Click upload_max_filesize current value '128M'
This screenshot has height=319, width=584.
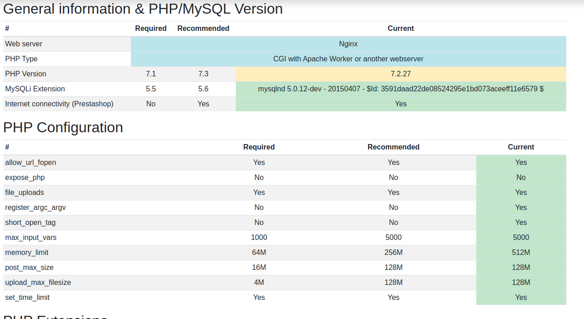coord(521,283)
